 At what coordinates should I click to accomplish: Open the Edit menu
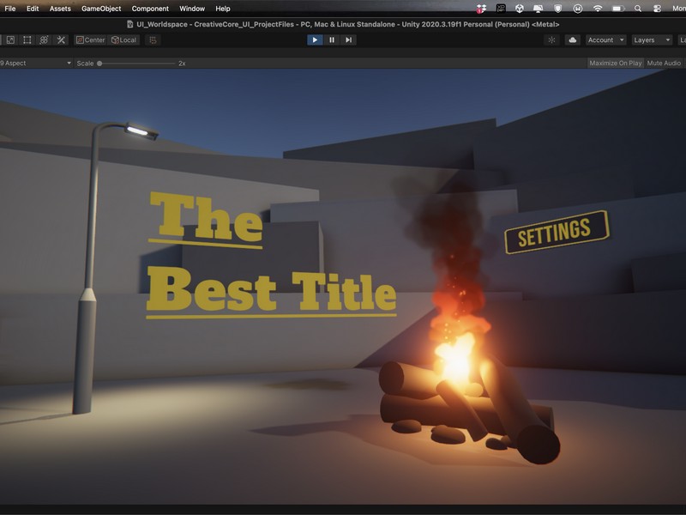(33, 9)
